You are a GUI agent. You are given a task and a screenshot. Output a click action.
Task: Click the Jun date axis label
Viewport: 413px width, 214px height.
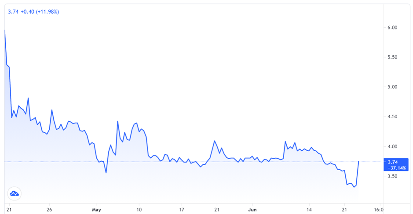(252, 210)
